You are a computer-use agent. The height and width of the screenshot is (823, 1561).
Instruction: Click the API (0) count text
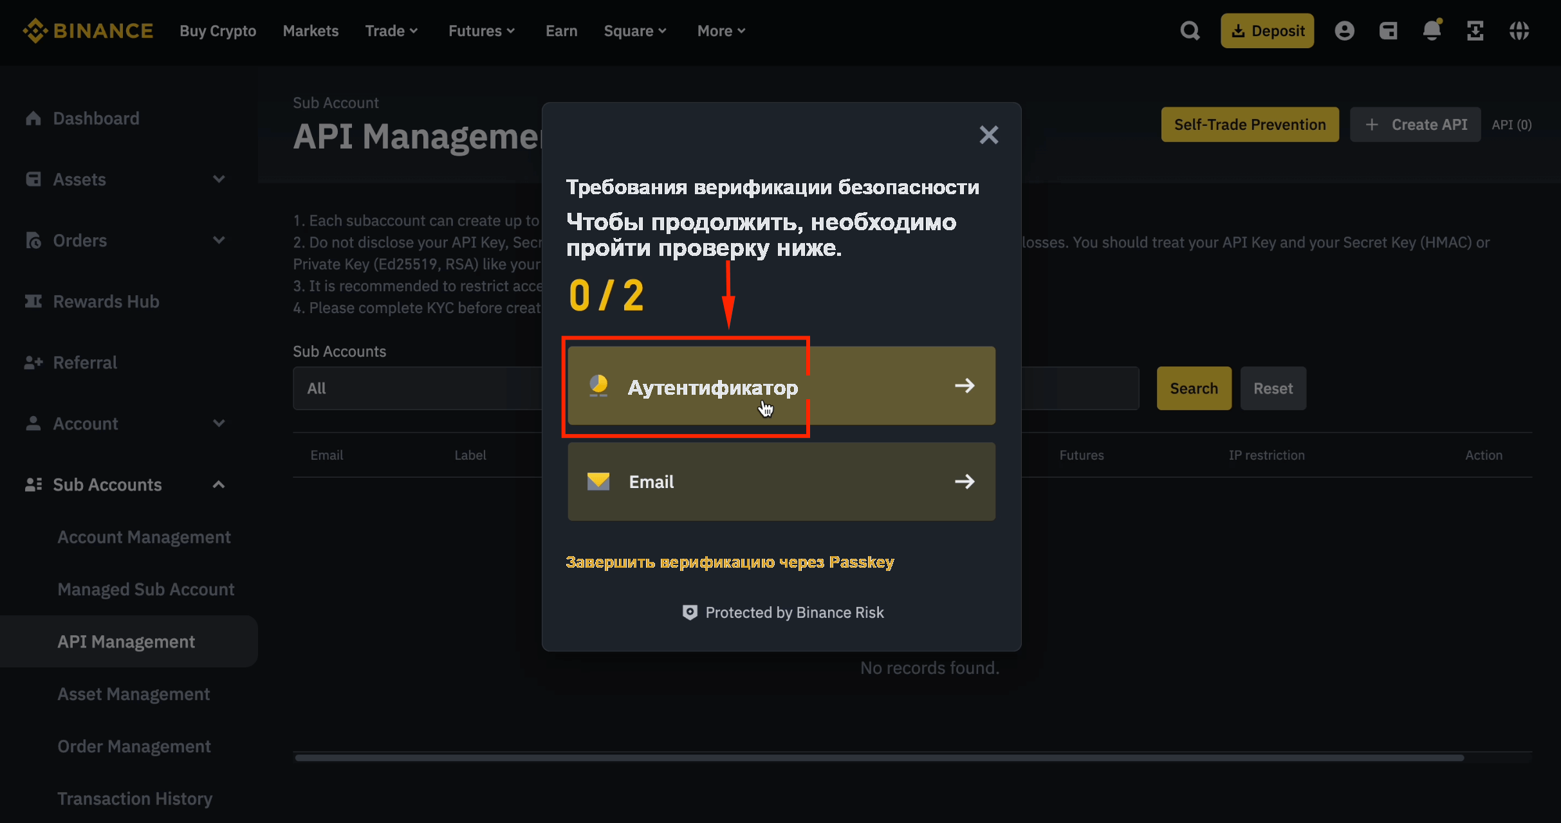[1511, 125]
